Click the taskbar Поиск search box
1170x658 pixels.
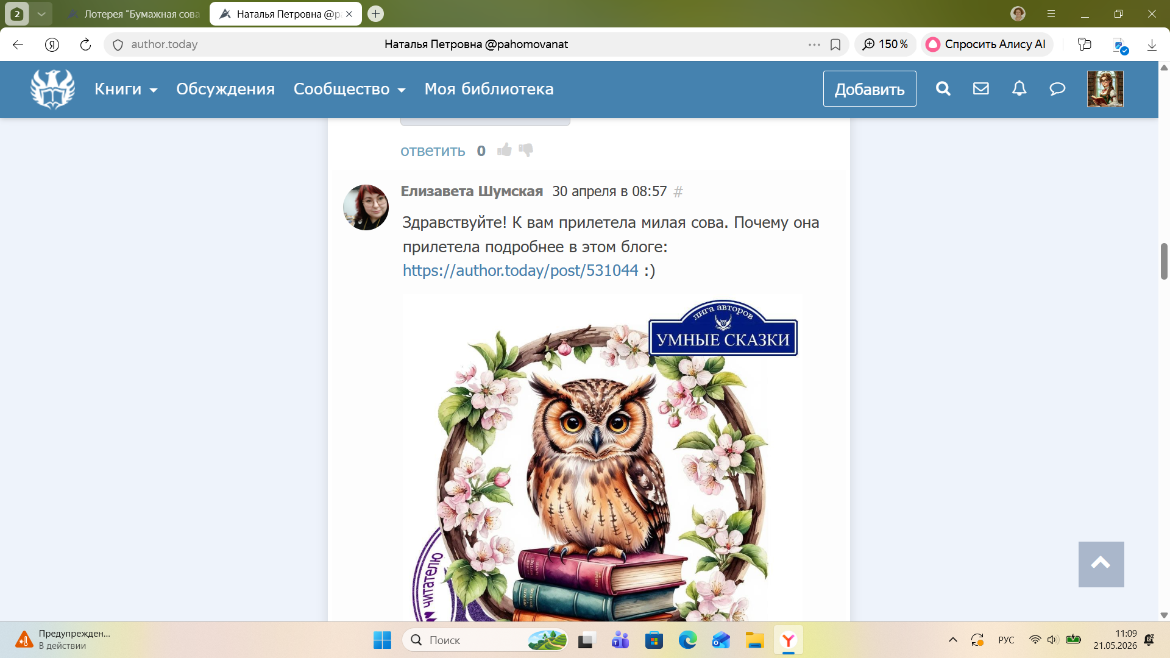pos(485,640)
